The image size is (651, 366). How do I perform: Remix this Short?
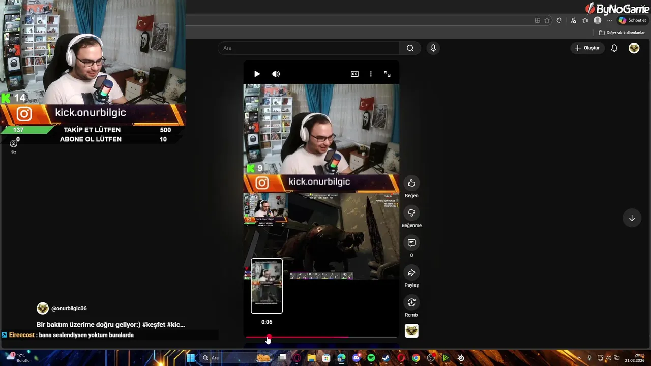coord(411,302)
